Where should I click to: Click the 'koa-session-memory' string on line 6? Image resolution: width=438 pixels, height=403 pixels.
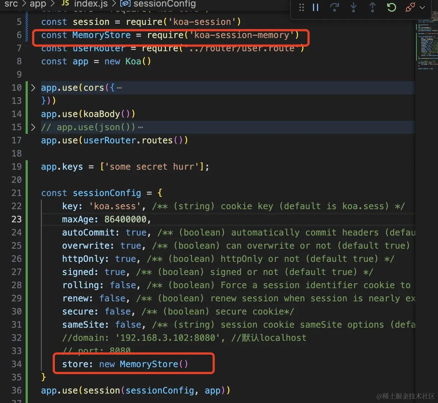242,35
